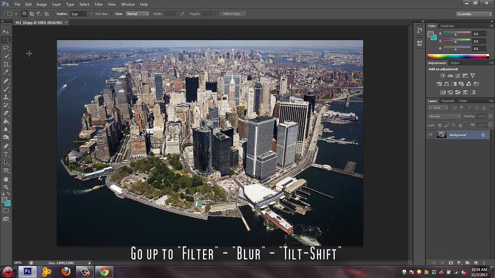Add a Vibrance adjustment
The height and width of the screenshot is (278, 495).
coord(473,76)
